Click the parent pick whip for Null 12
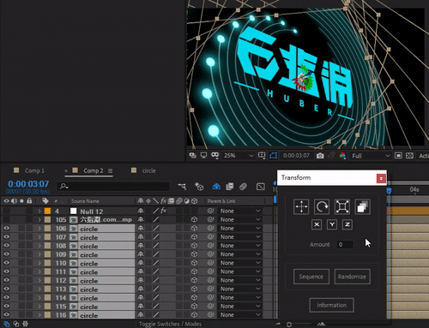 pos(210,211)
